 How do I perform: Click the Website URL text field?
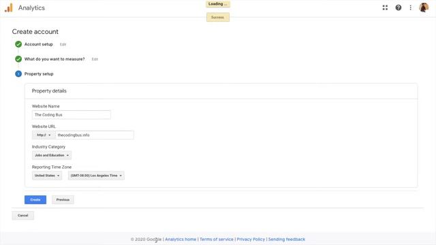pos(95,135)
